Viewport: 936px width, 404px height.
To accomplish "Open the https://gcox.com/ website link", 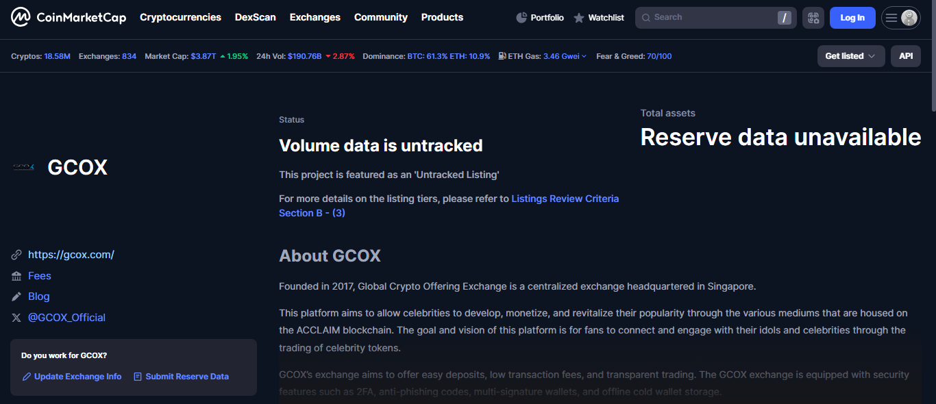I will coord(71,255).
